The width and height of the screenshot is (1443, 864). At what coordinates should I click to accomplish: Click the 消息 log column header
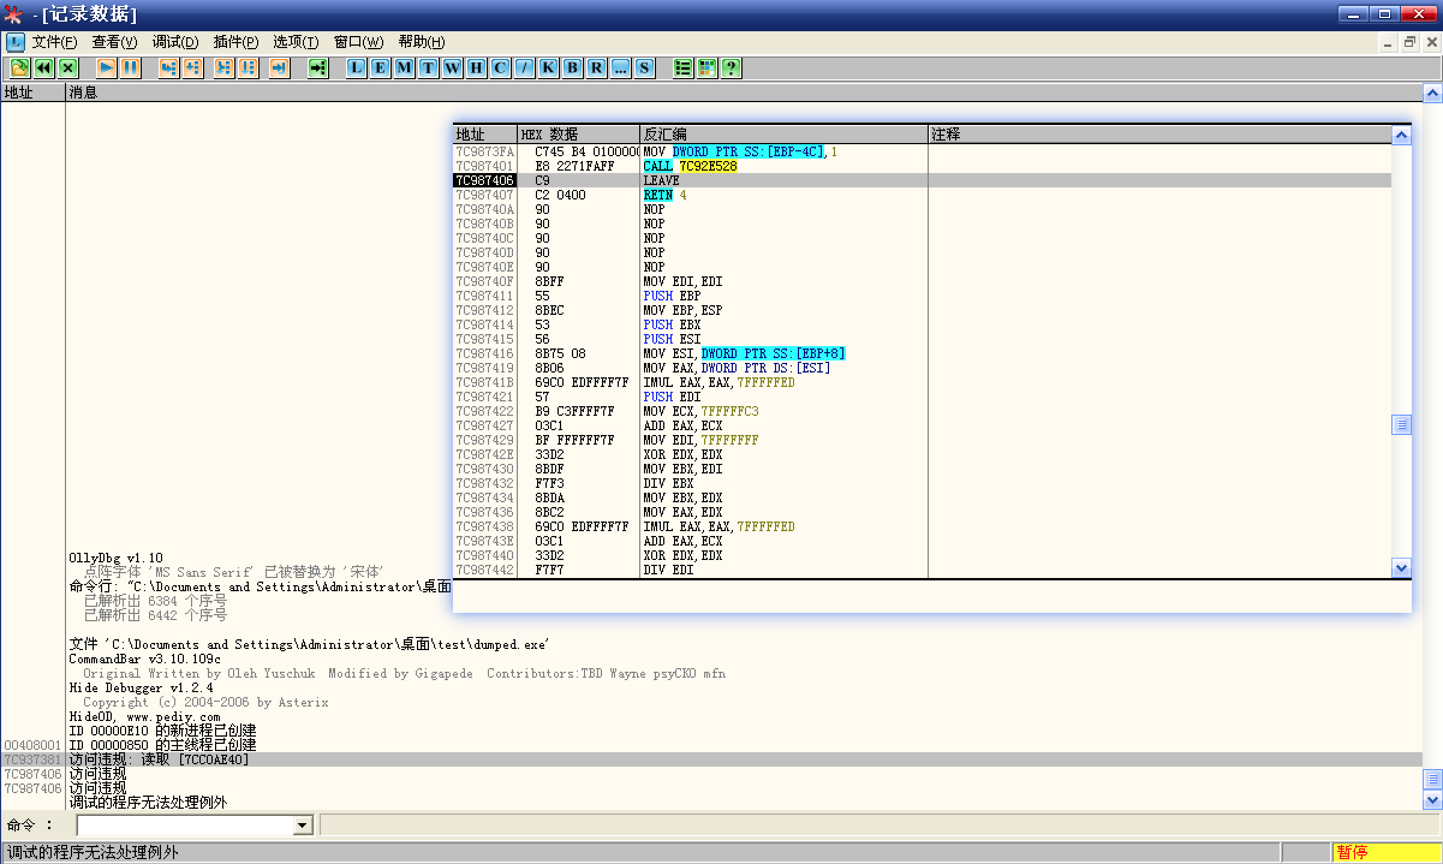(83, 93)
